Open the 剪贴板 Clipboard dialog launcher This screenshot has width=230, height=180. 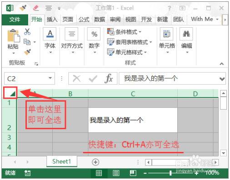tap(36, 64)
